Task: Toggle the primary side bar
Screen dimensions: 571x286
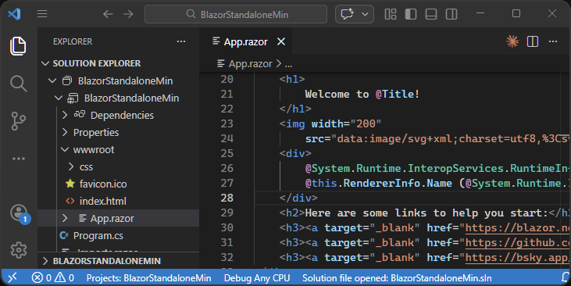Action: coord(411,14)
